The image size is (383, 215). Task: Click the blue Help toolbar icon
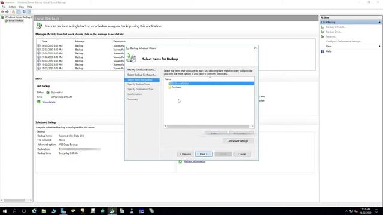coord(24,12)
